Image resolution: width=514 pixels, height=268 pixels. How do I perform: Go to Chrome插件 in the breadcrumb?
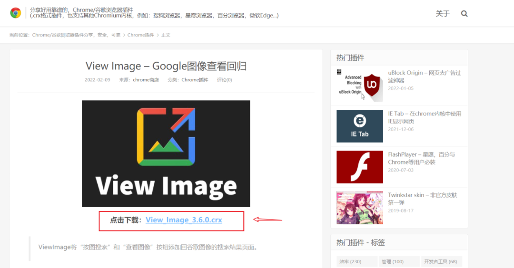[x=141, y=35]
